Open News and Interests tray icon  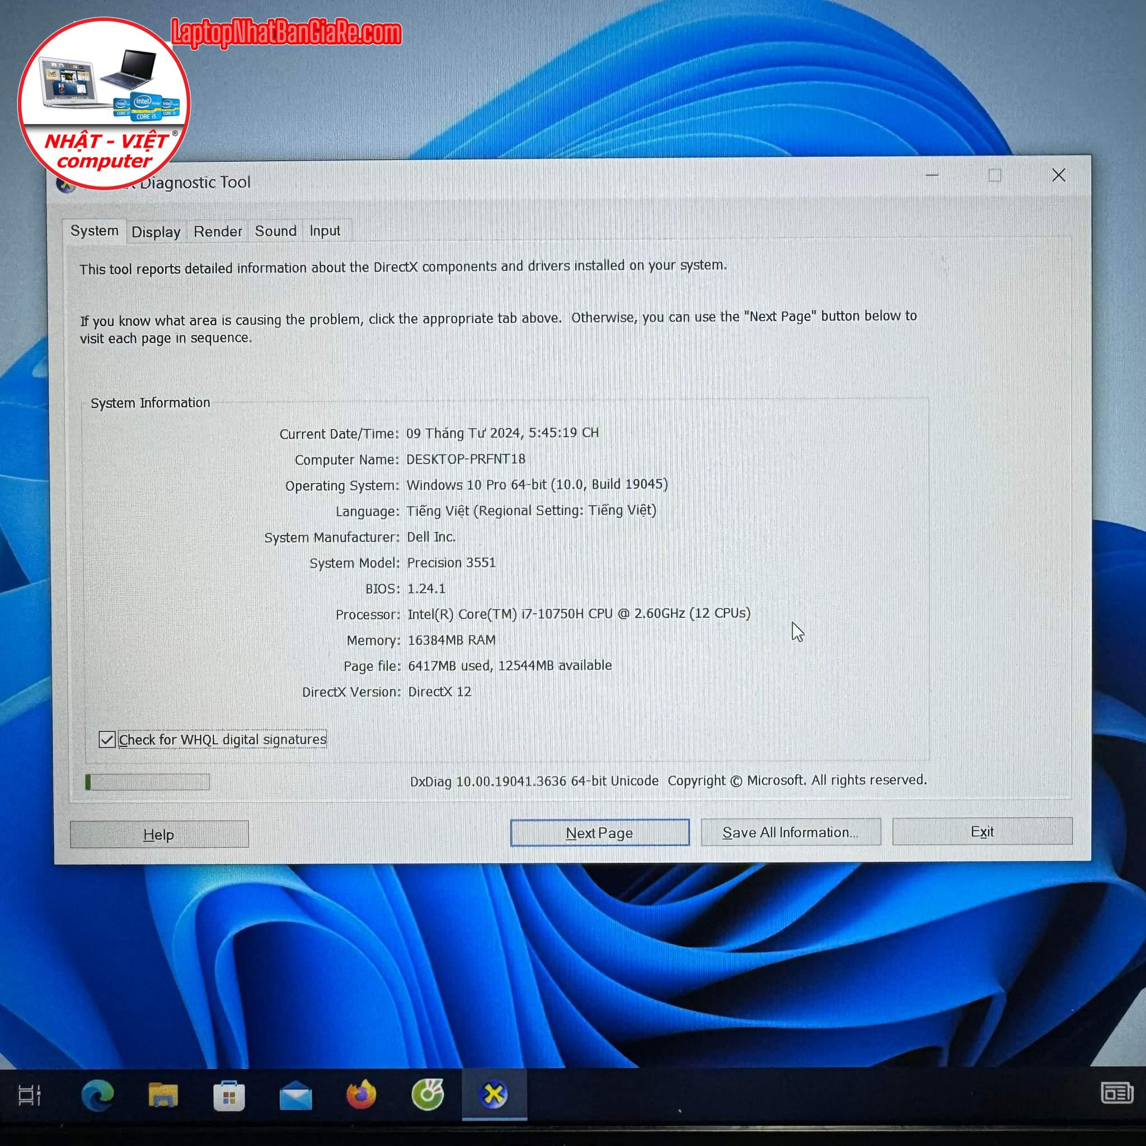1116,1093
